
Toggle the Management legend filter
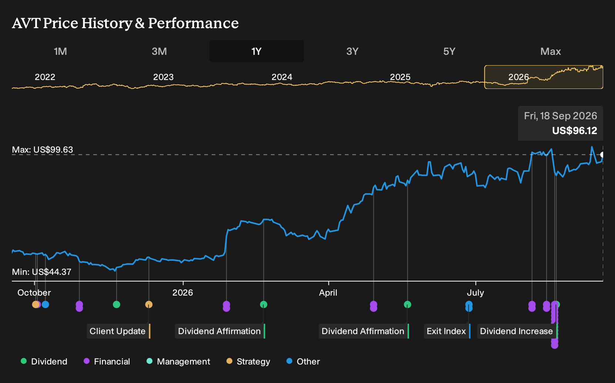[178, 362]
